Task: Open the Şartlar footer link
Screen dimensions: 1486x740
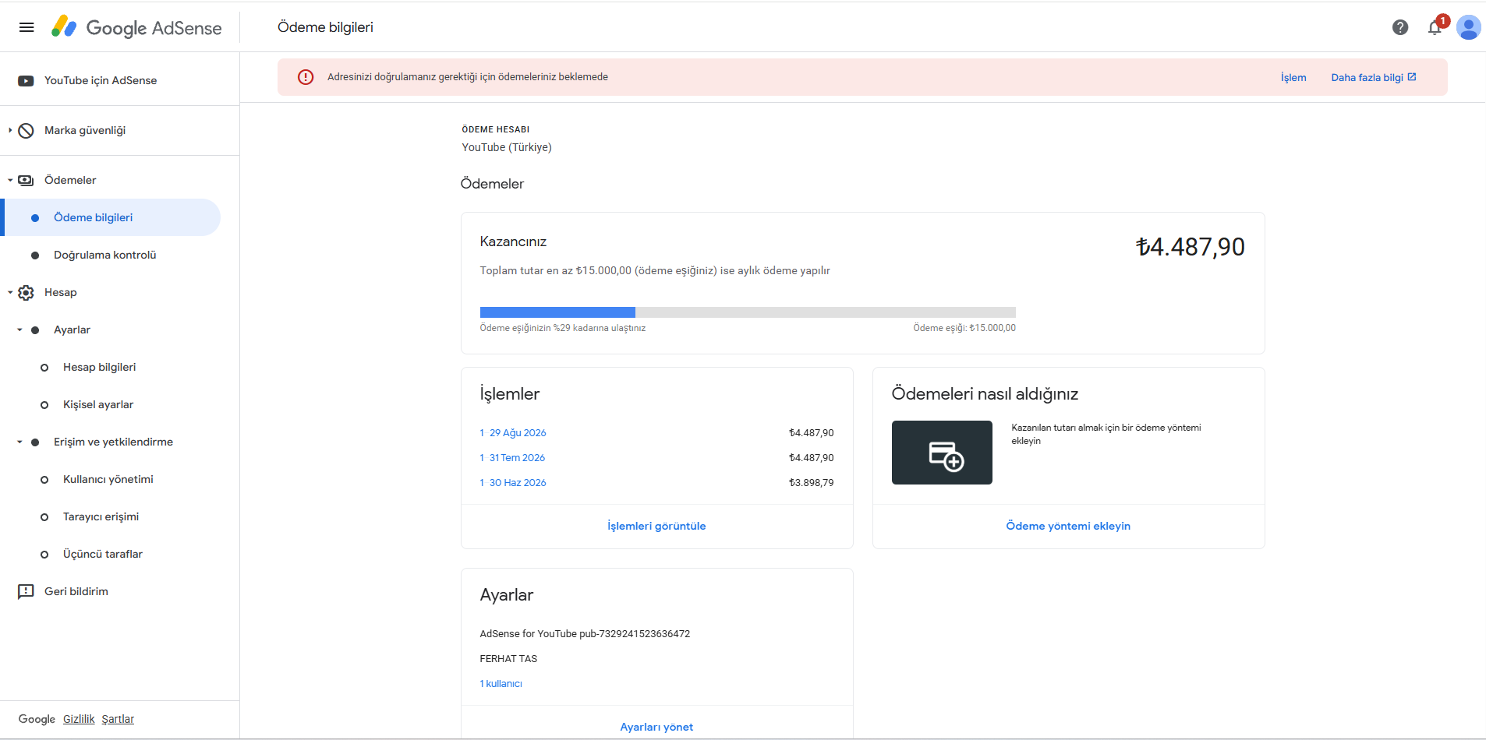Action: point(118,719)
